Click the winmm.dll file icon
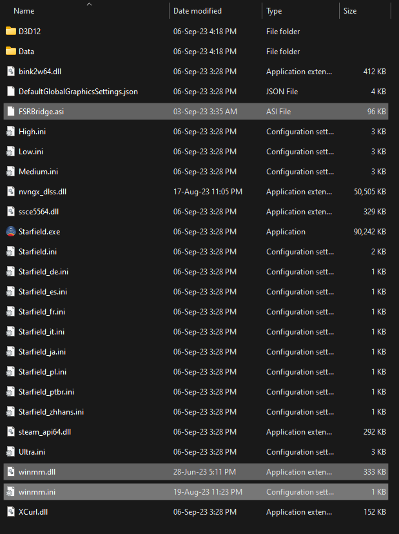This screenshot has width=399, height=534. point(11,471)
